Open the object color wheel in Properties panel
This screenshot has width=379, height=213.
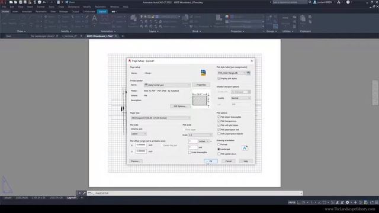coord(227,17)
